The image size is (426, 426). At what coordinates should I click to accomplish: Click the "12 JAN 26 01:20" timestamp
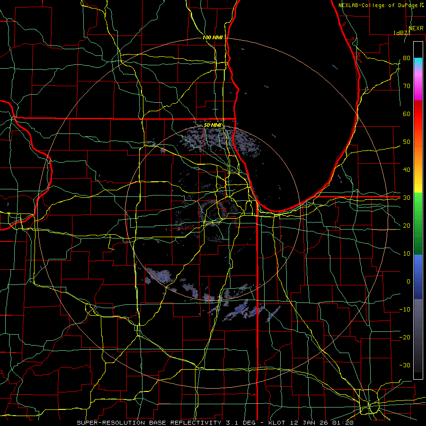tap(322, 423)
